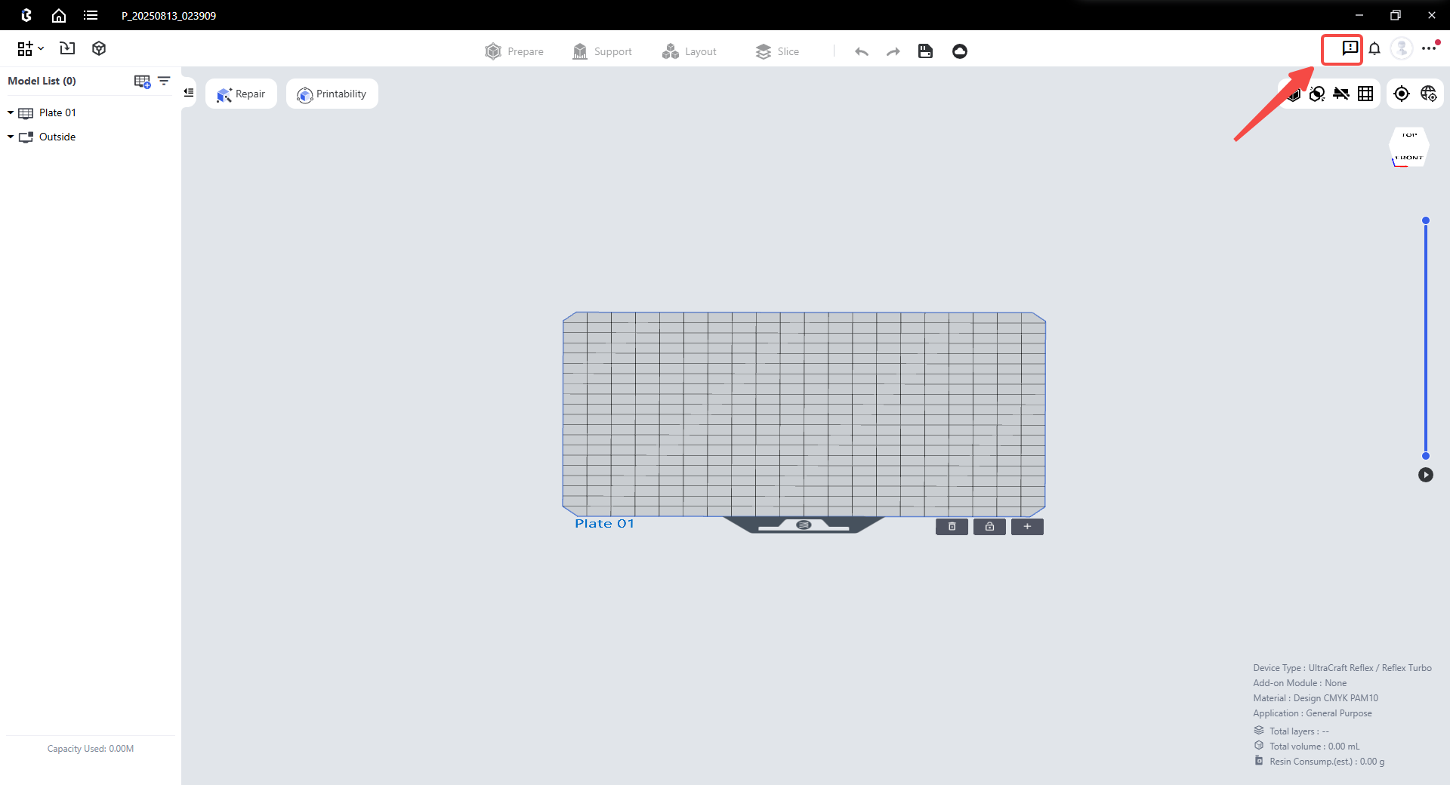The width and height of the screenshot is (1450, 785).
Task: Collapse the Plate 01 tree node
Action: [x=11, y=113]
